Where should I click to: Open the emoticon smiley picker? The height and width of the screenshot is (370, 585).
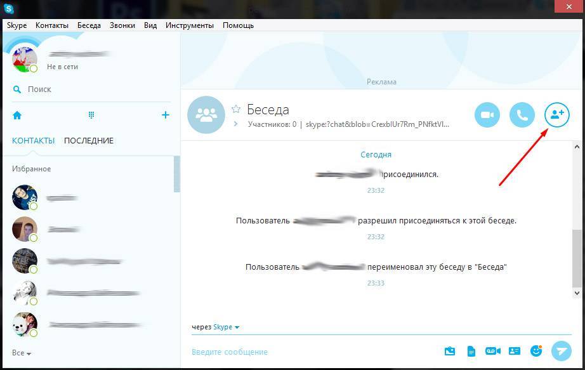536,350
